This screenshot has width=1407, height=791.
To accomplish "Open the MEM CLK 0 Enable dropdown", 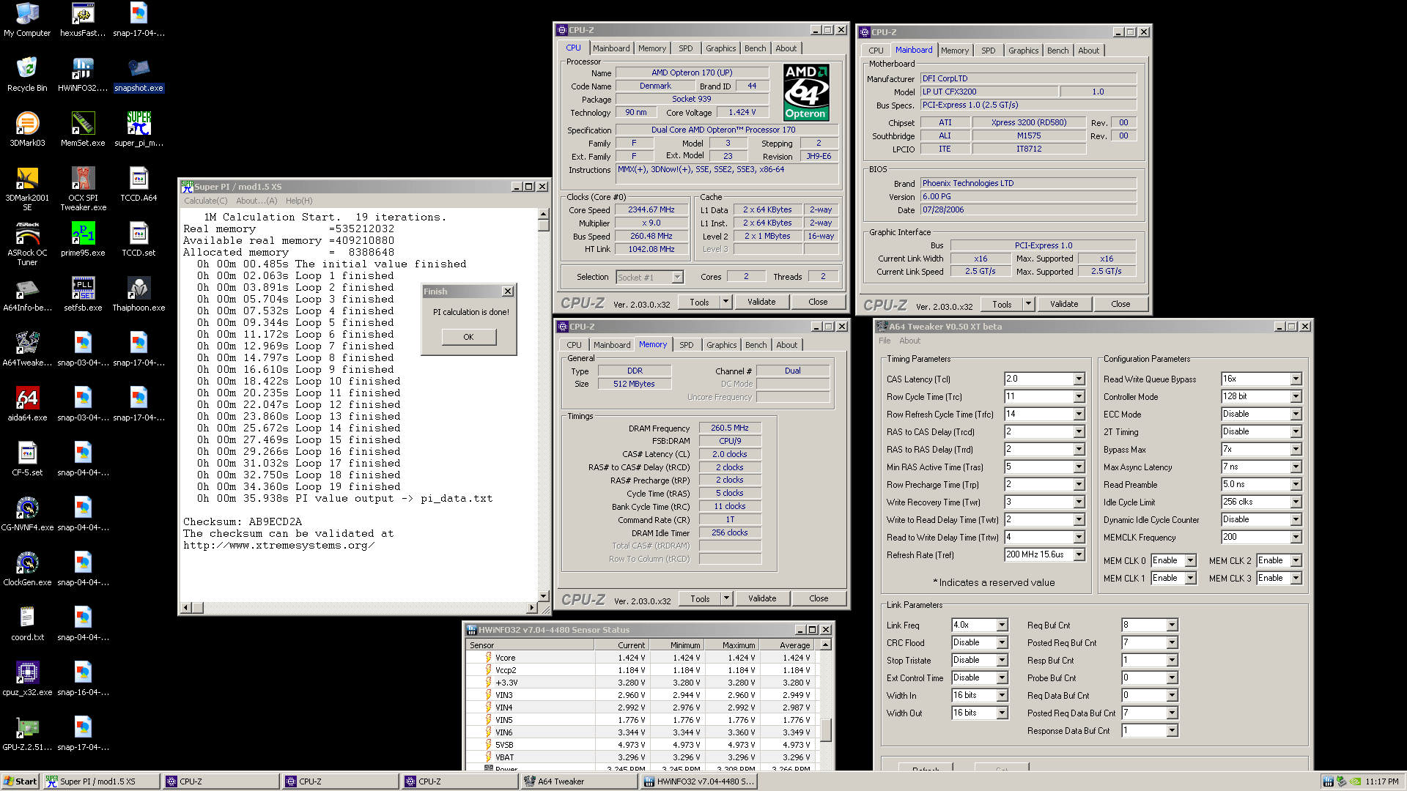I will pos(1190,561).
